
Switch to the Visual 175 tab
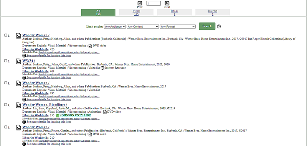pyautogui.click(x=136, y=13)
